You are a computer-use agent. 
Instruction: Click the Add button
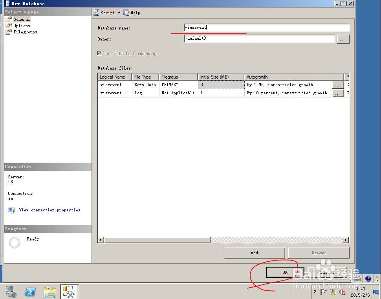255,253
